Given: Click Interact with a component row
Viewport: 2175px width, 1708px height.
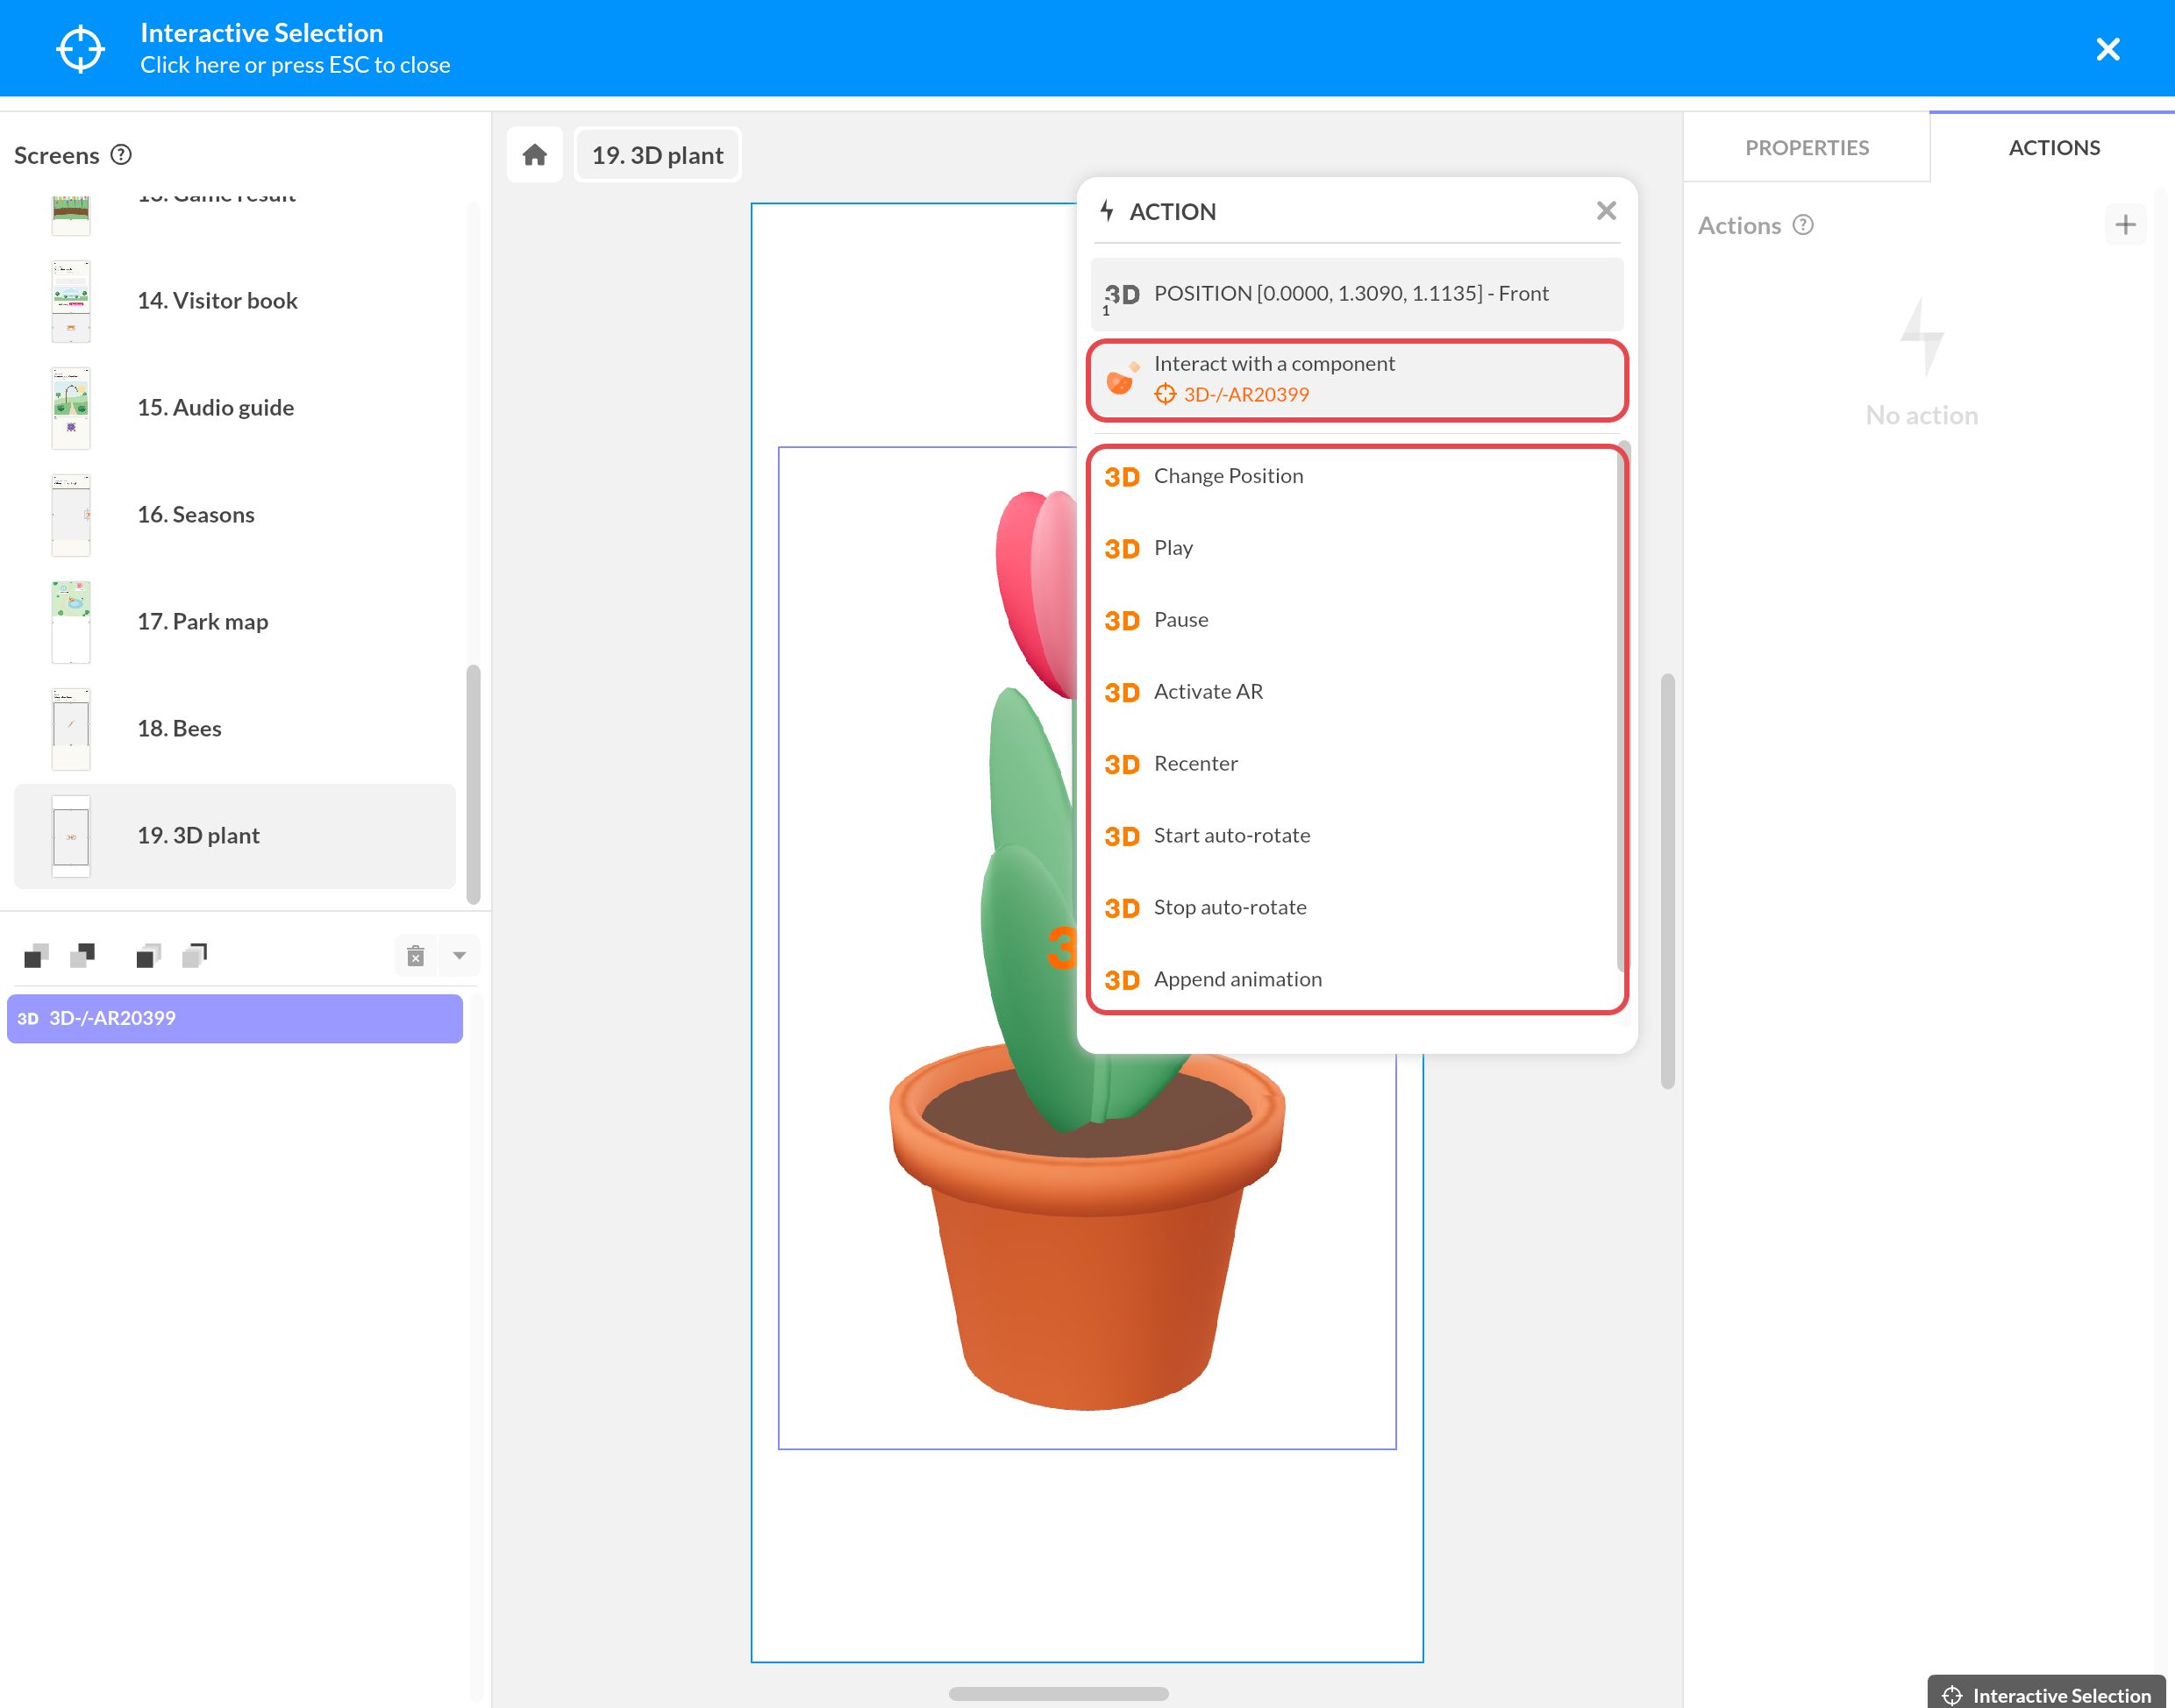Looking at the screenshot, I should click(x=1357, y=380).
